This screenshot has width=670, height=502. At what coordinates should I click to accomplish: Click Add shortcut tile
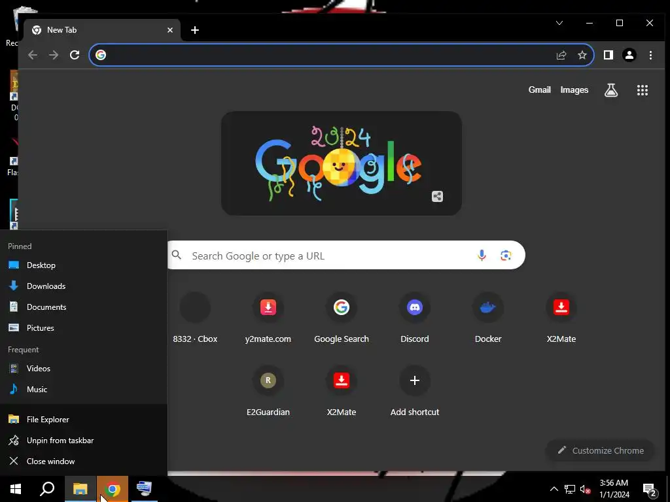click(414, 392)
